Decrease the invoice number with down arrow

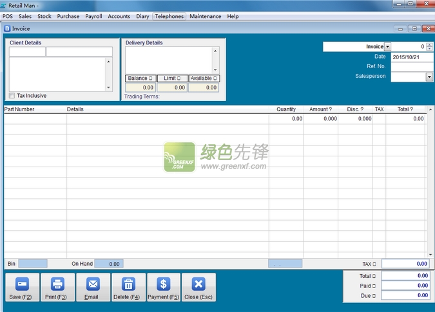pyautogui.click(x=429, y=48)
